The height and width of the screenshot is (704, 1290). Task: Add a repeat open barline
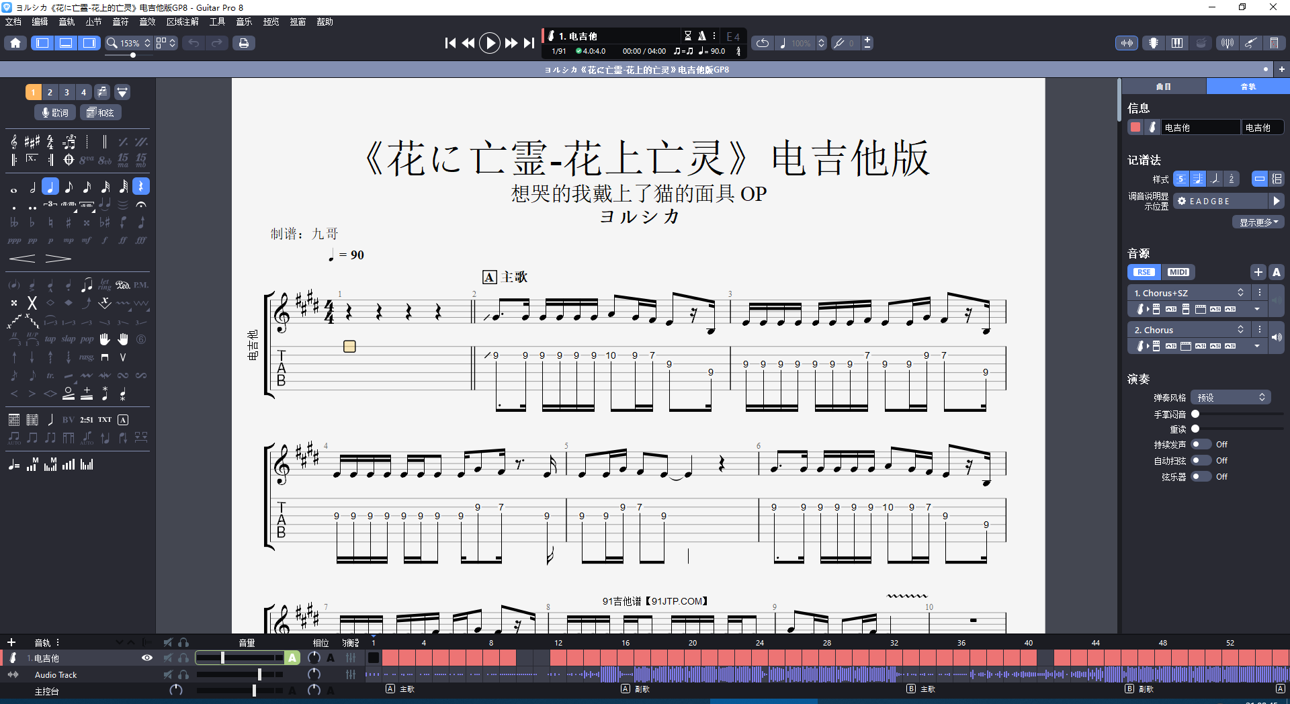[x=14, y=160]
